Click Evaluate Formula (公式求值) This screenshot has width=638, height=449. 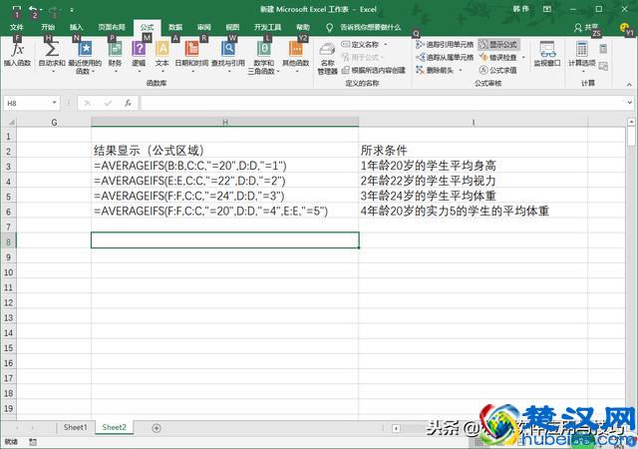[x=498, y=70]
